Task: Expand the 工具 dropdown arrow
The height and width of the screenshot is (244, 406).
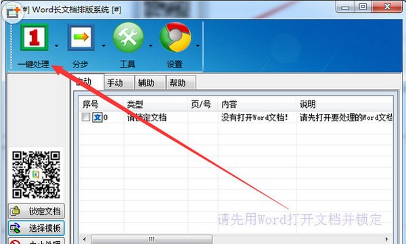Action: tap(151, 46)
